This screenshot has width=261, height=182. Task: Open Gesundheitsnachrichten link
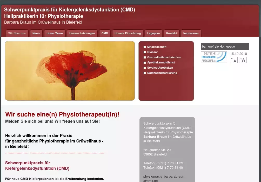tap(164, 57)
